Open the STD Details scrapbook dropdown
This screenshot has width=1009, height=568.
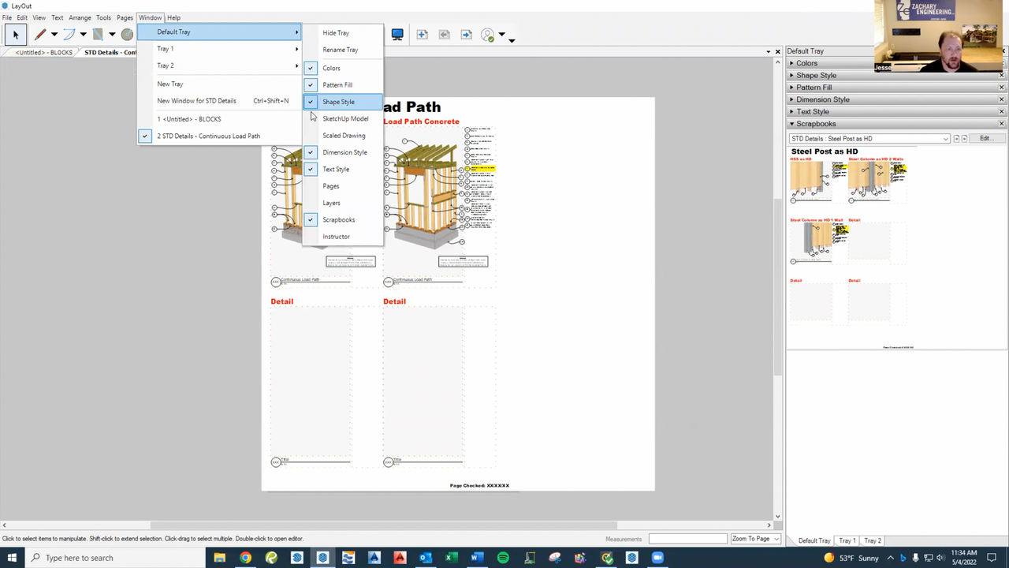(869, 139)
